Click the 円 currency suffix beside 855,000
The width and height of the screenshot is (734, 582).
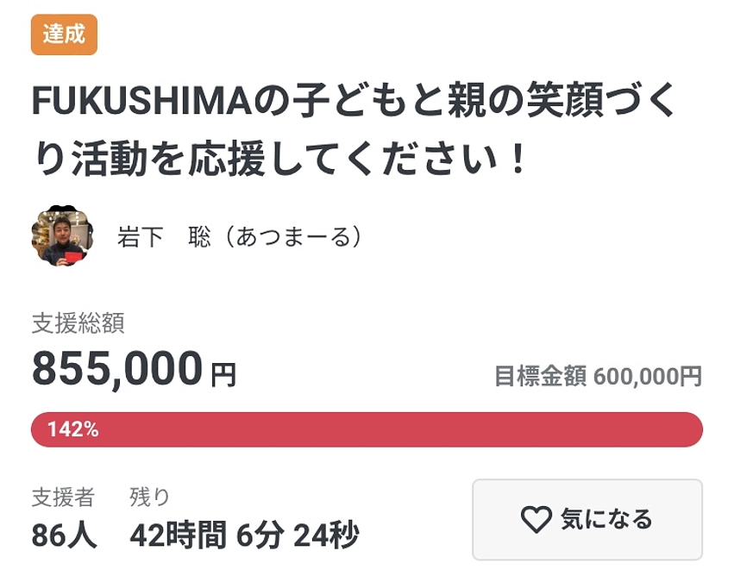click(x=223, y=372)
